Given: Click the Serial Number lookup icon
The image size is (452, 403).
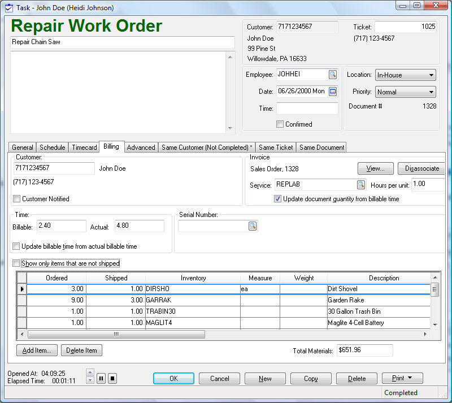Looking at the screenshot, I should [253, 226].
